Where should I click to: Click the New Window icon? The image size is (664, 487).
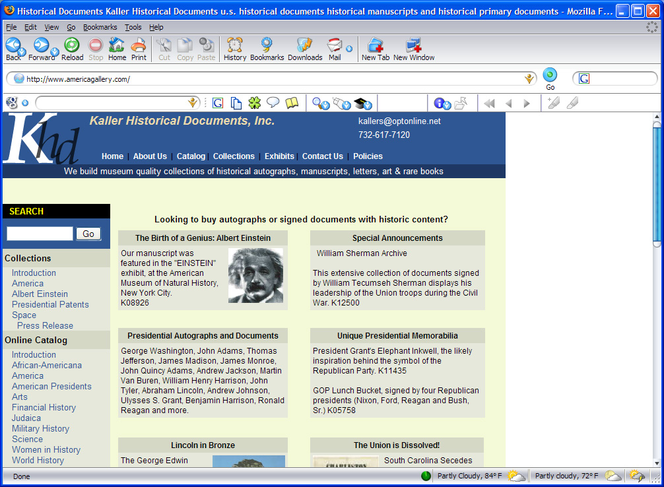[413, 45]
